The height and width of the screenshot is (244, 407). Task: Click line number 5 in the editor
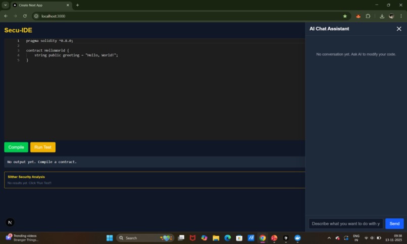(x=18, y=60)
